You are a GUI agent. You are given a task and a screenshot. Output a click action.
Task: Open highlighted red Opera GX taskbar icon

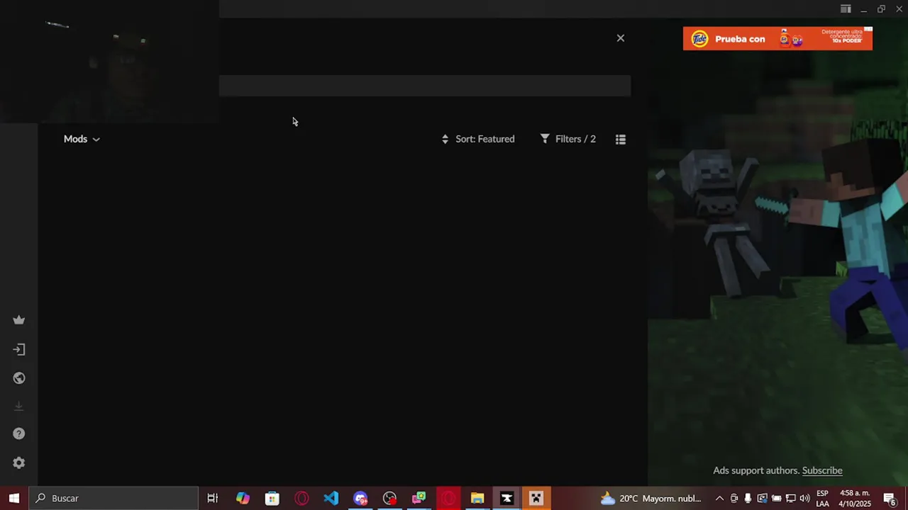[448, 498]
